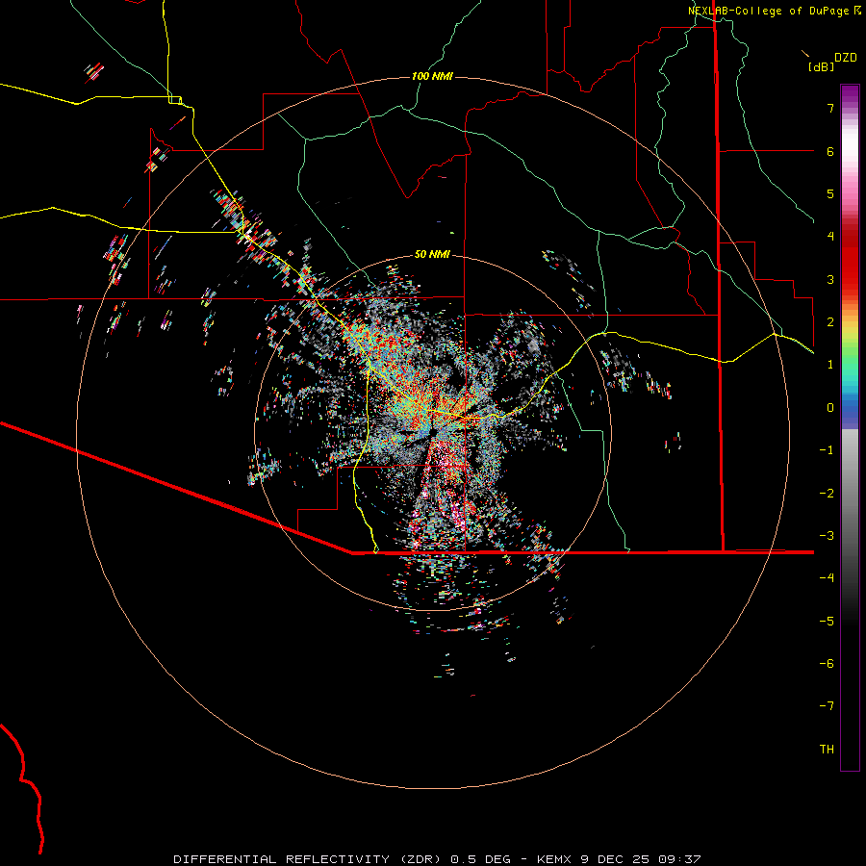This screenshot has height=866, width=866.
Task: Click the -7 value on the color scale
Action: 827,706
